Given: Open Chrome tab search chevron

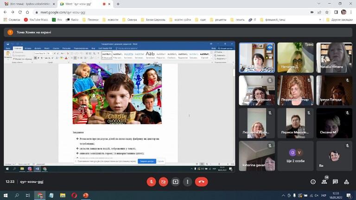Looking at the screenshot, I should coord(319,4).
